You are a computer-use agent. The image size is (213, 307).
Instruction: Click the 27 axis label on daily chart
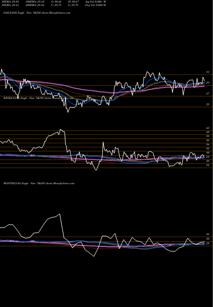click(x=208, y=94)
